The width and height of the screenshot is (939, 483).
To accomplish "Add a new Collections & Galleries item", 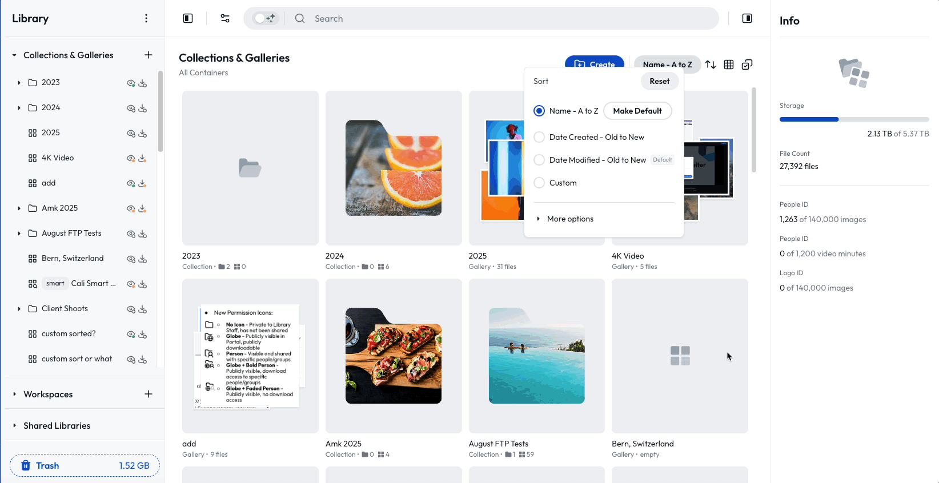I will 149,55.
